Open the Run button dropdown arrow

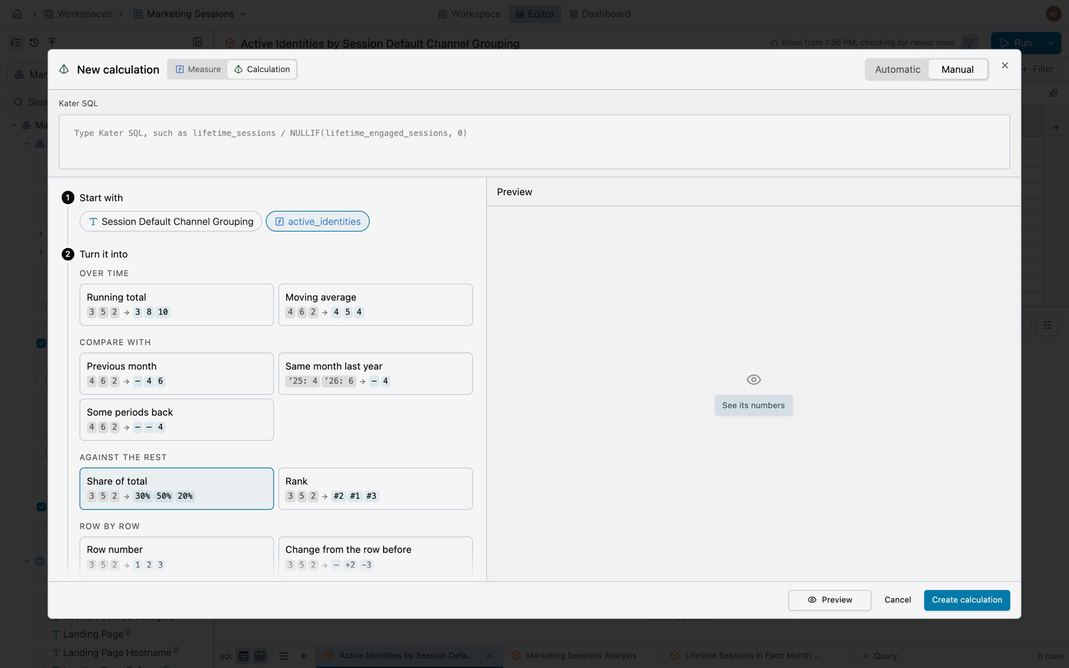(x=1051, y=43)
